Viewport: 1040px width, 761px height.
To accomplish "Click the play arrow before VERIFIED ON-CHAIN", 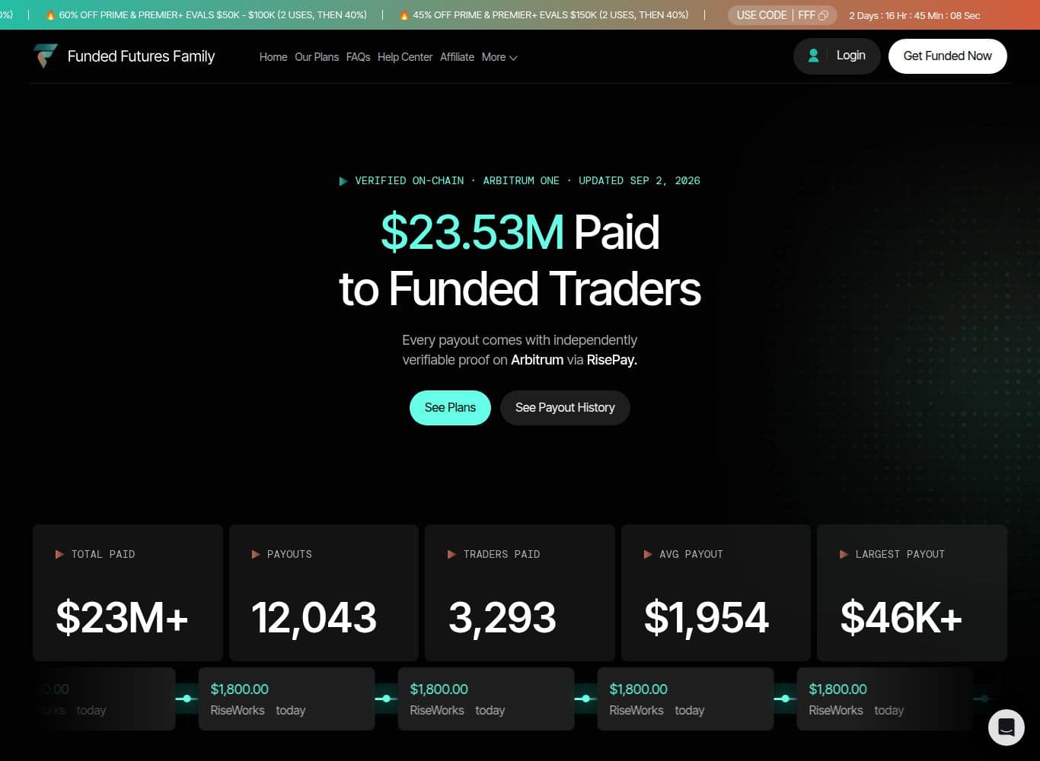I will pyautogui.click(x=343, y=181).
